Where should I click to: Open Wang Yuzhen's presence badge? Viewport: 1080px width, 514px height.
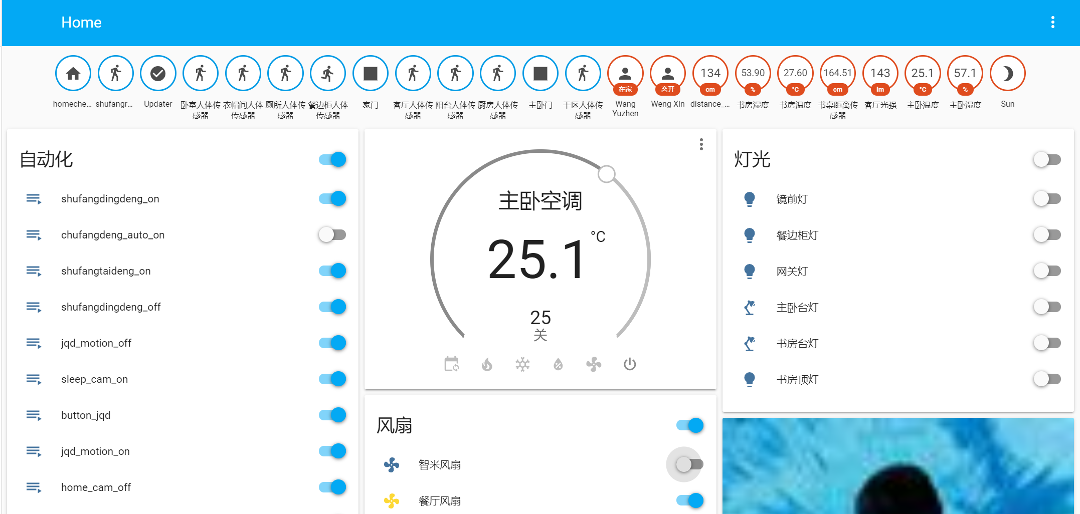[x=625, y=74]
